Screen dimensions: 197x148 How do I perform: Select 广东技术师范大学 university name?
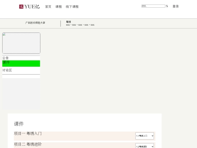click(35, 23)
